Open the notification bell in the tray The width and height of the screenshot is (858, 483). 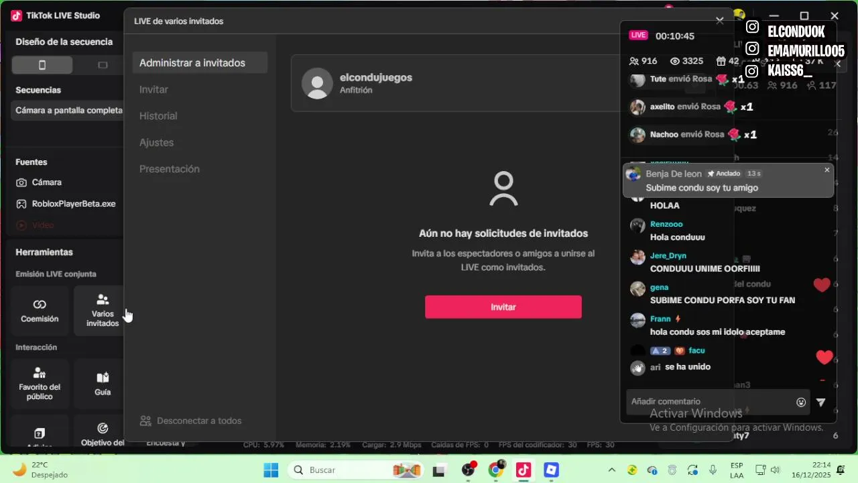(841, 470)
